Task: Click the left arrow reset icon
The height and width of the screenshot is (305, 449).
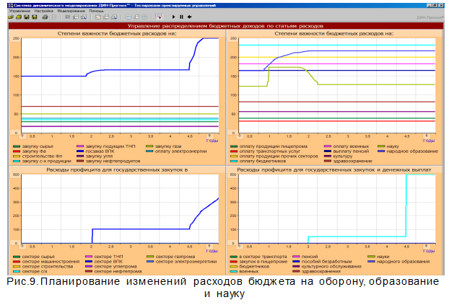Action: tap(189, 17)
